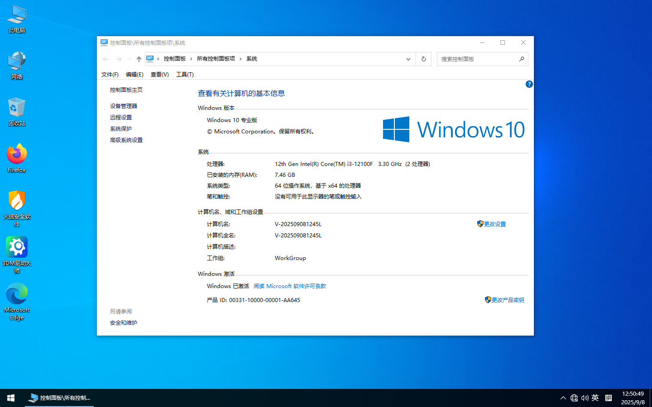
Task: Open the 回收站 (Recycle Bin)
Action: pyautogui.click(x=17, y=109)
